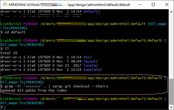Click the 'template/' directory entry
The height and width of the screenshot is (110, 174).
click(x=93, y=70)
